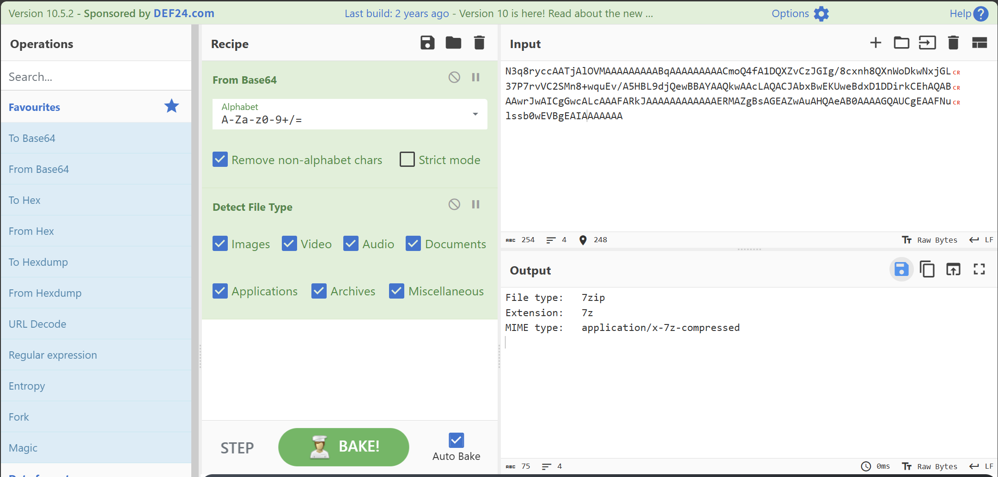
Task: Open the Base64 Alphabet dropdown
Action: pos(350,114)
